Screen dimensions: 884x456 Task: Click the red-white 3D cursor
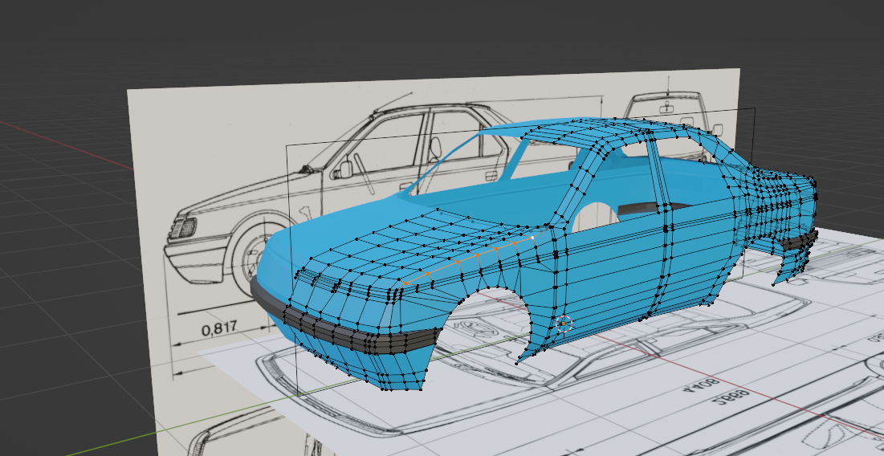tap(564, 324)
